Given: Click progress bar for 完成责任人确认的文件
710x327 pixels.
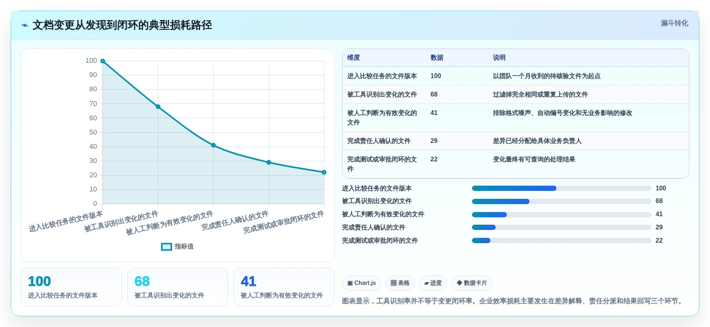Looking at the screenshot, I should click(562, 227).
